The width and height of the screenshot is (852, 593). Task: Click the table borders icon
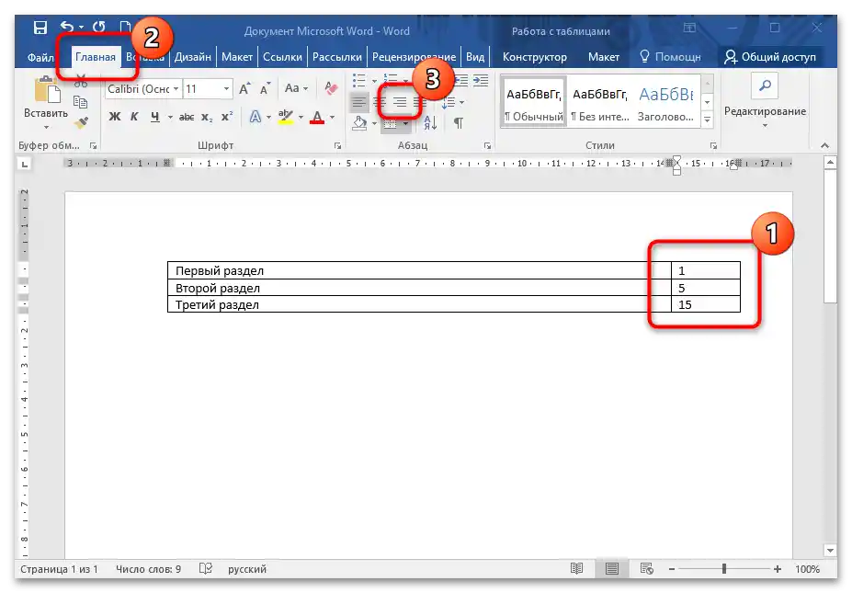[x=390, y=124]
